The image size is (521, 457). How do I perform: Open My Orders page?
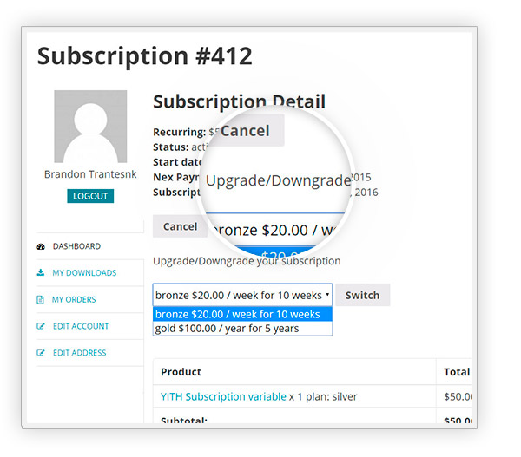pyautogui.click(x=74, y=300)
